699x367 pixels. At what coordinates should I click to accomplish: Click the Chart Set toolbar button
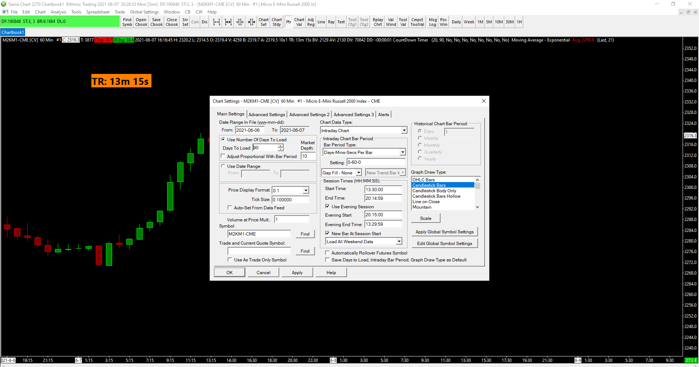(x=264, y=22)
